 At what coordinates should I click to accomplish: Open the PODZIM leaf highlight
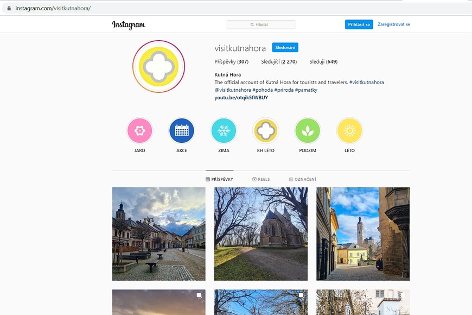click(x=308, y=131)
